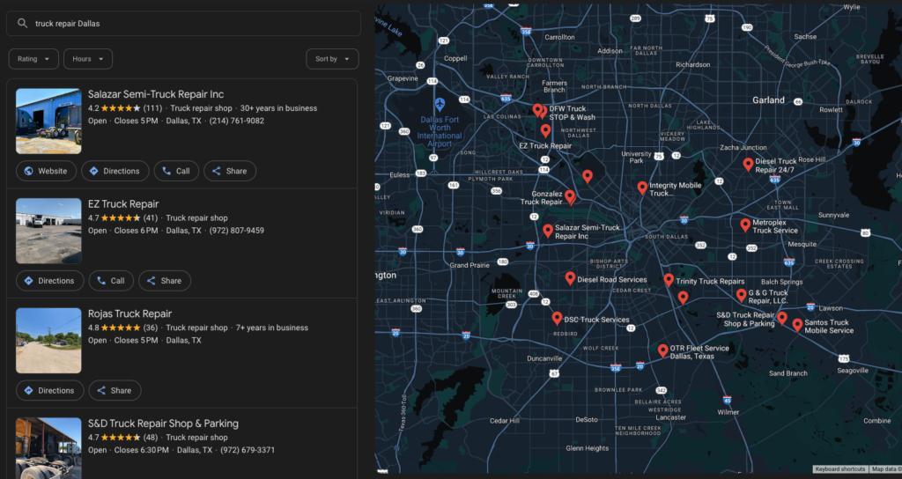The width and height of the screenshot is (902, 479).
Task: Click S&D phone number (972) 679-3371
Action: click(248, 450)
